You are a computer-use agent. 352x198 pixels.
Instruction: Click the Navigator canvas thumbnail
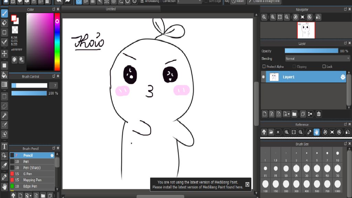click(x=306, y=30)
